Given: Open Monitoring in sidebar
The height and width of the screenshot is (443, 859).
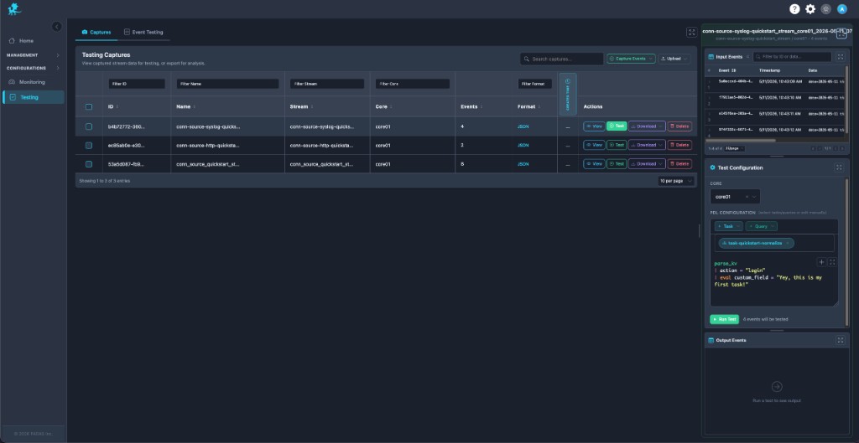Looking at the screenshot, I should click(34, 82).
